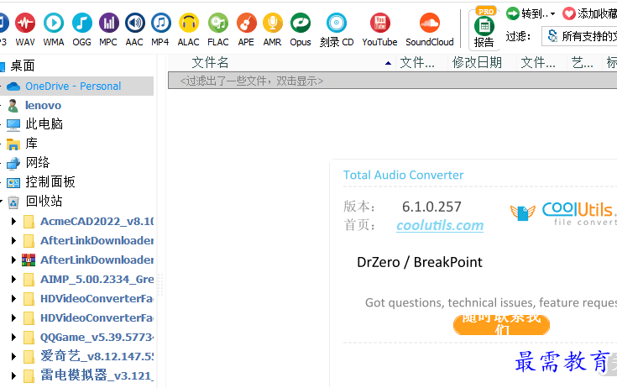
Task: Select the QQGame_v5.39.5773 folder
Action: point(97,338)
